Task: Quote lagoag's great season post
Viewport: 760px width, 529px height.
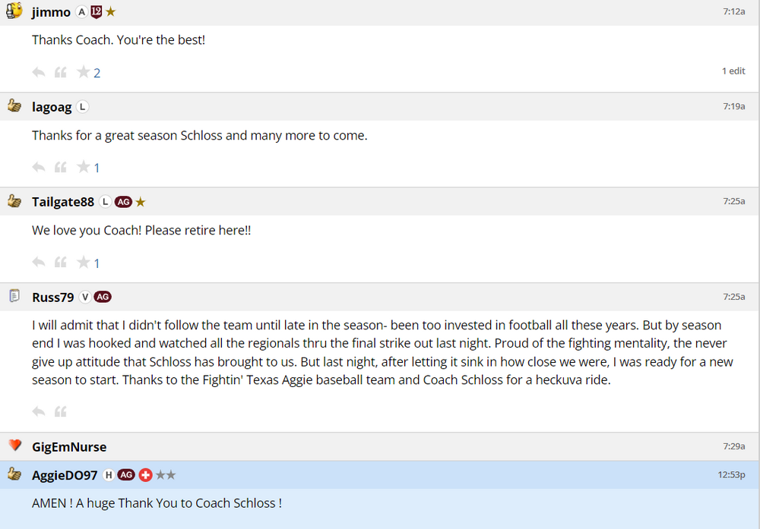Action: point(61,168)
